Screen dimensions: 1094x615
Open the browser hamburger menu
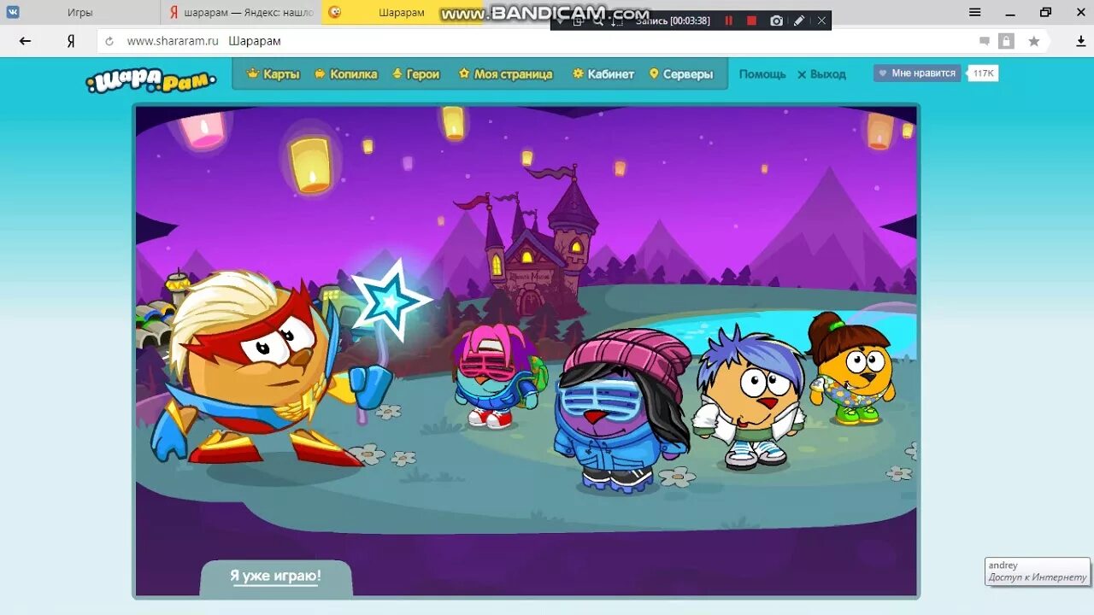coord(975,12)
